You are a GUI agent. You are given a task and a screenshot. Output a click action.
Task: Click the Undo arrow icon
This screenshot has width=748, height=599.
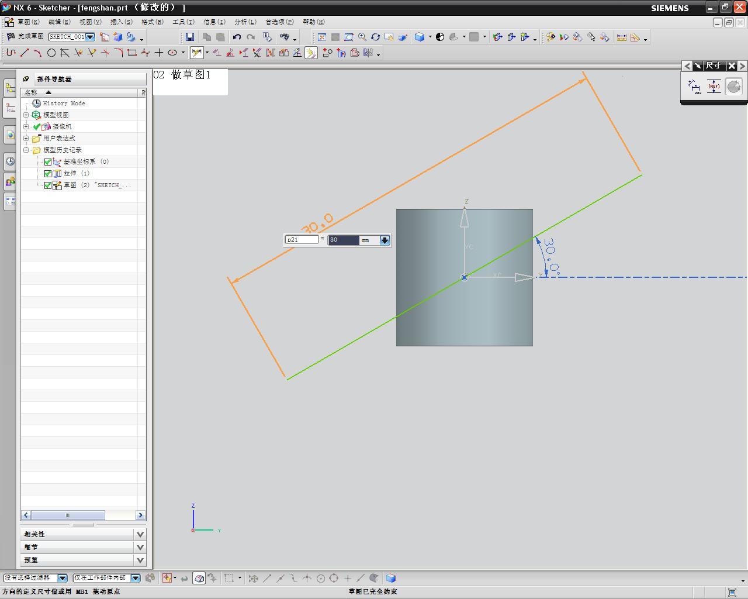pyautogui.click(x=237, y=37)
